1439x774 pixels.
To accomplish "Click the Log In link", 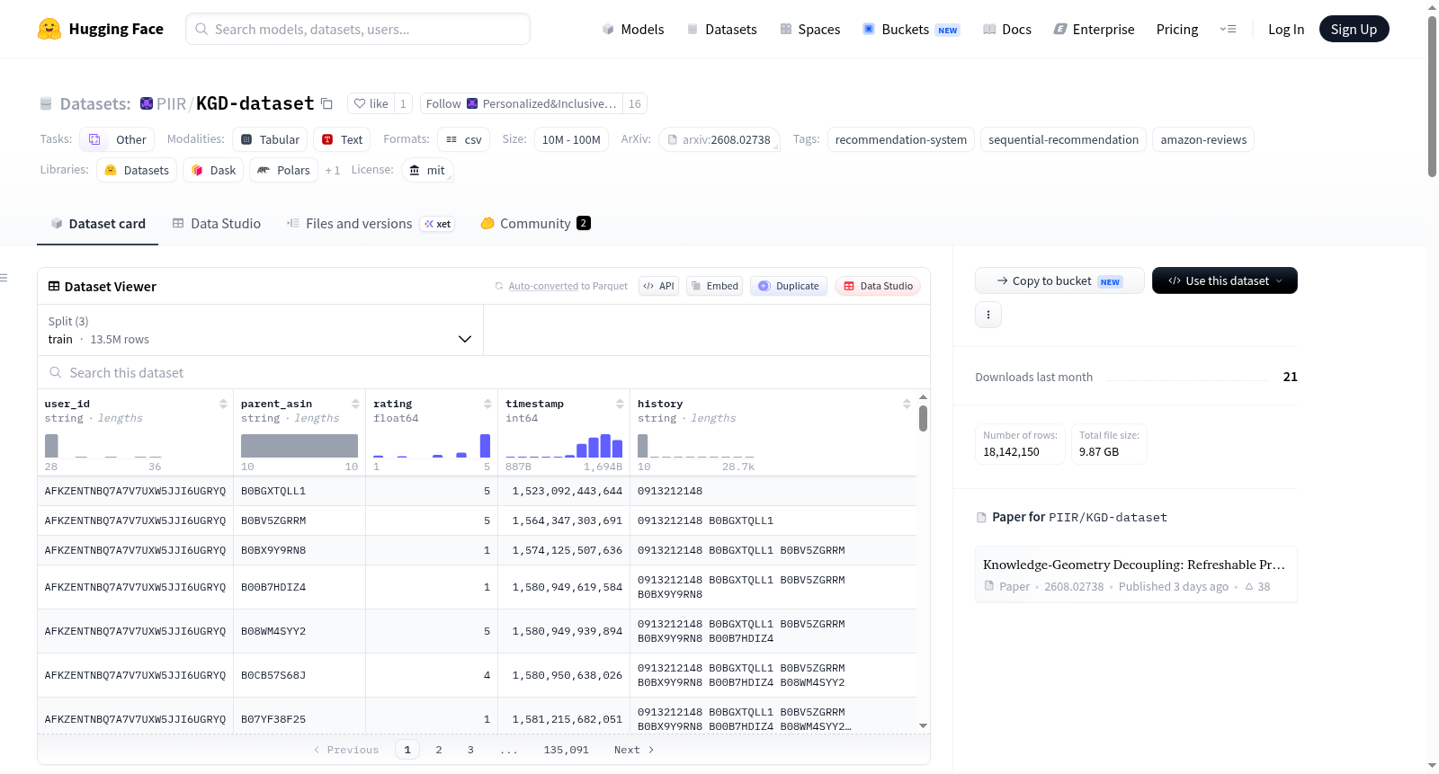I will tap(1286, 30).
